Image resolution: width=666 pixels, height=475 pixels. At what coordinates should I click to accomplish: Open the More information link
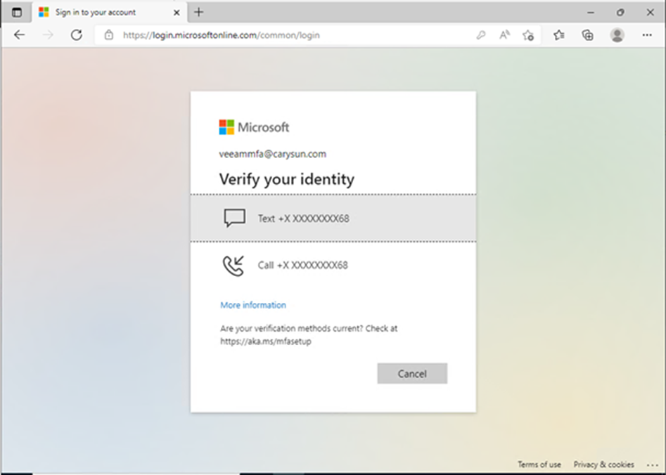click(x=253, y=305)
